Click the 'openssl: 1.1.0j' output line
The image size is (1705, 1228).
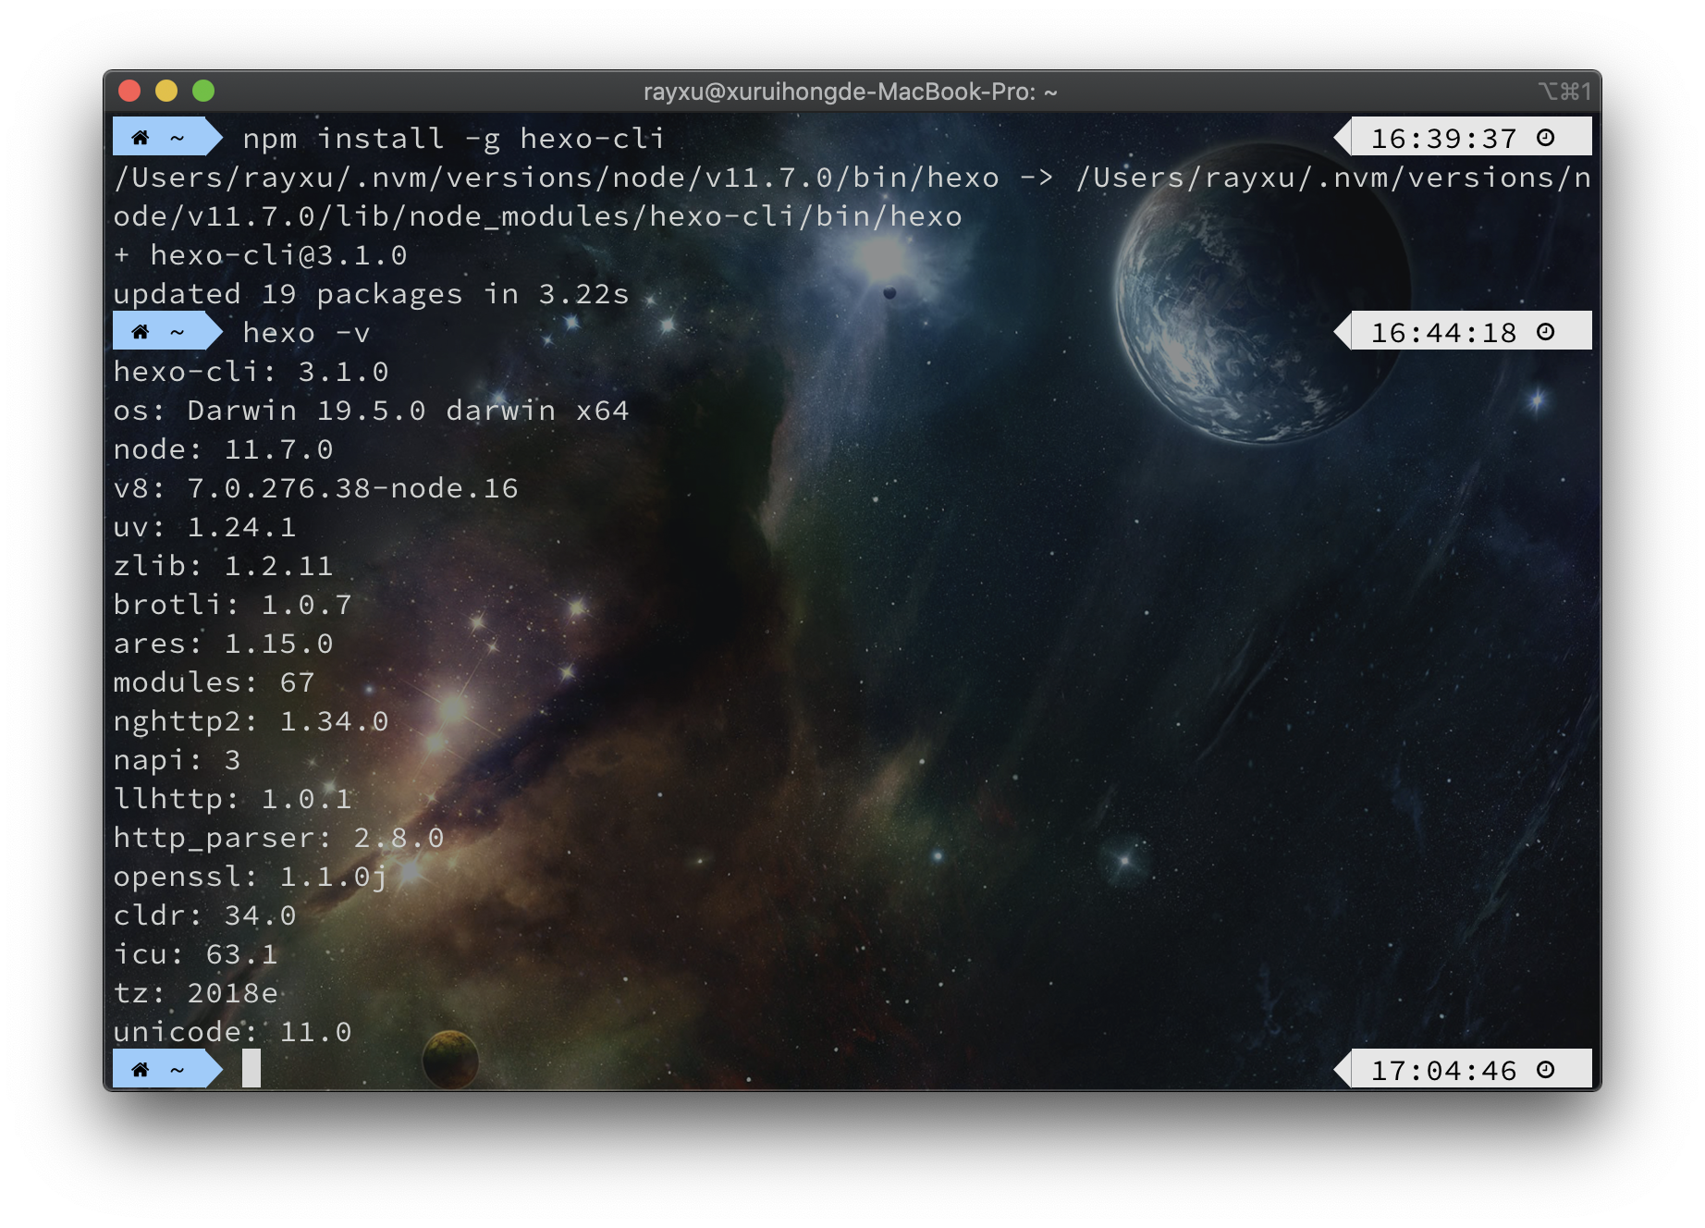pos(250,877)
